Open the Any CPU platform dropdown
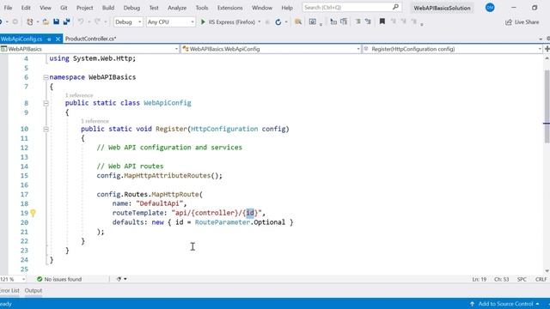 pyautogui.click(x=170, y=22)
